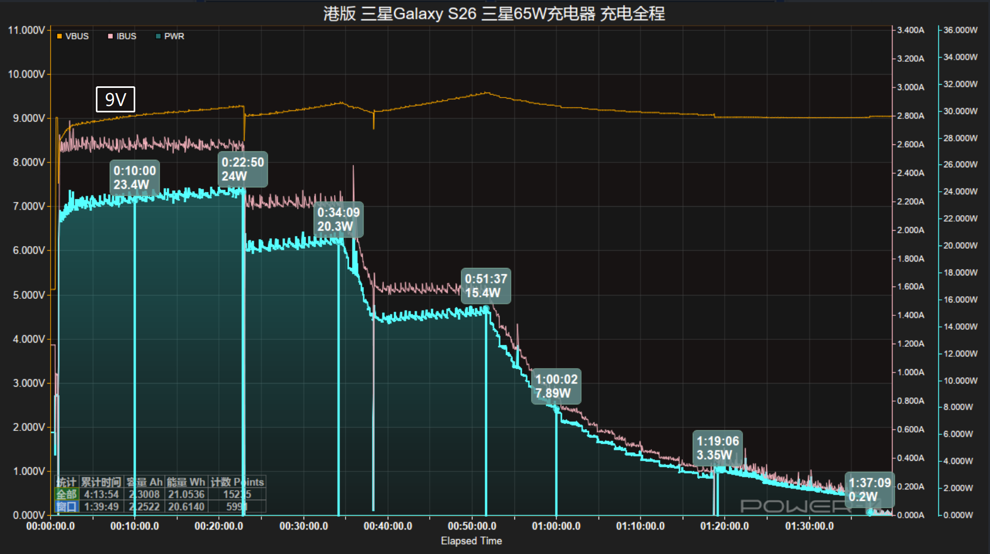Click the 11.000V voltage axis label
This screenshot has height=554, width=990.
coord(27,30)
